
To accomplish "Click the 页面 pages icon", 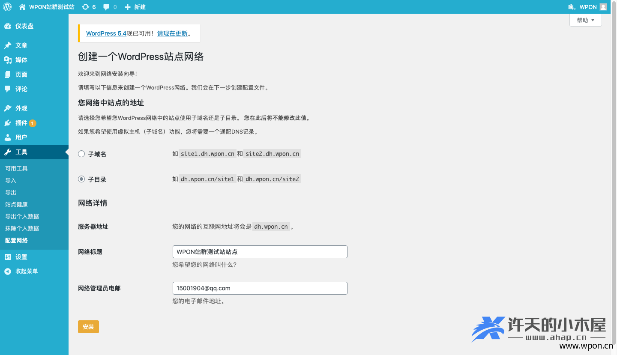I will [8, 75].
